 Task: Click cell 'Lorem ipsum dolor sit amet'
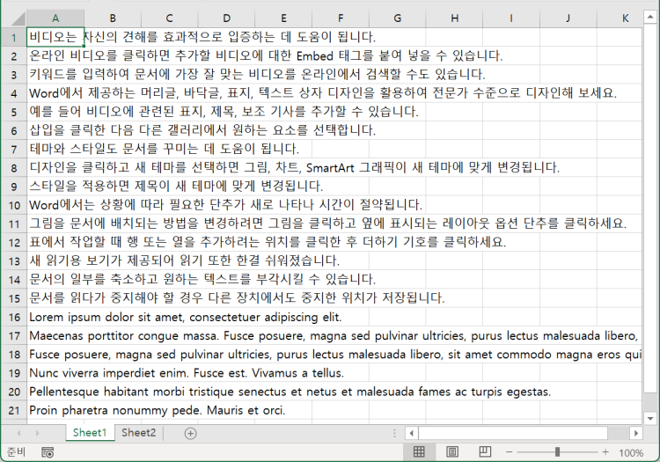(x=55, y=317)
